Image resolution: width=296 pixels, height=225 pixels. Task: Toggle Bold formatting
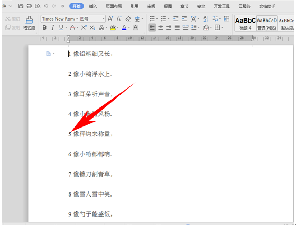point(44,27)
